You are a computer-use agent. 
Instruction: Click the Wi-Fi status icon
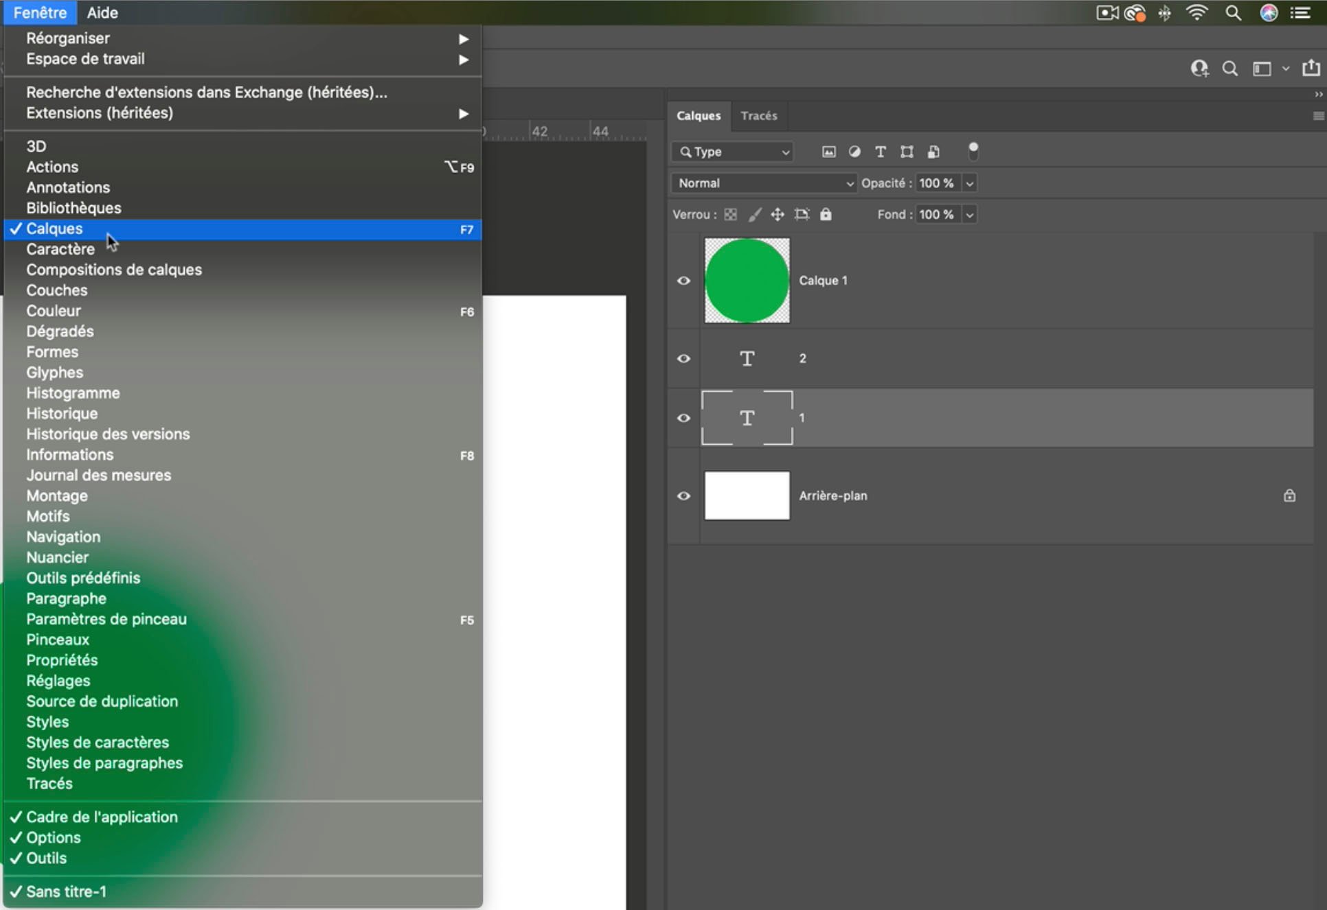pos(1197,13)
